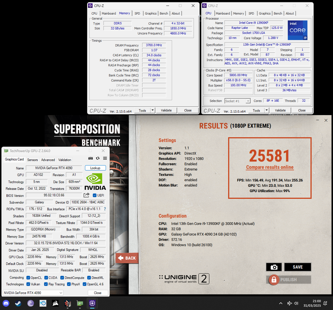
Task: Toggle the OpenCL checkbox
Action: (x=28, y=278)
